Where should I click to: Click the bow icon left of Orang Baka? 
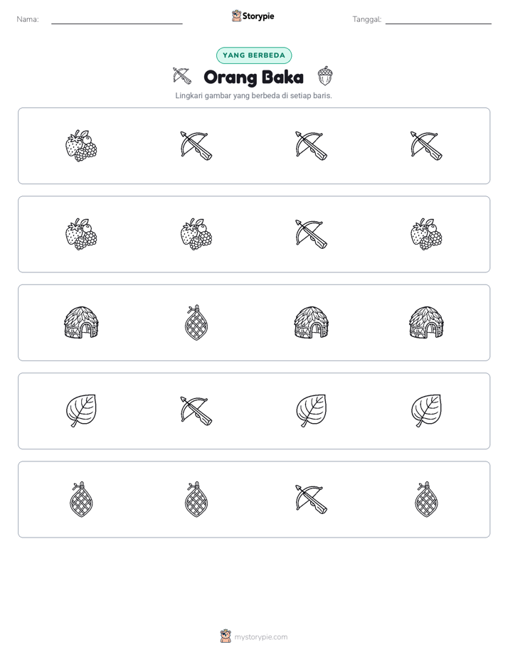coord(182,76)
